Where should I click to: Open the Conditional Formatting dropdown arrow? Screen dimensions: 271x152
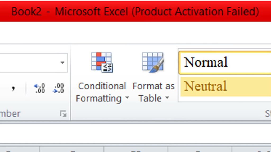click(127, 98)
